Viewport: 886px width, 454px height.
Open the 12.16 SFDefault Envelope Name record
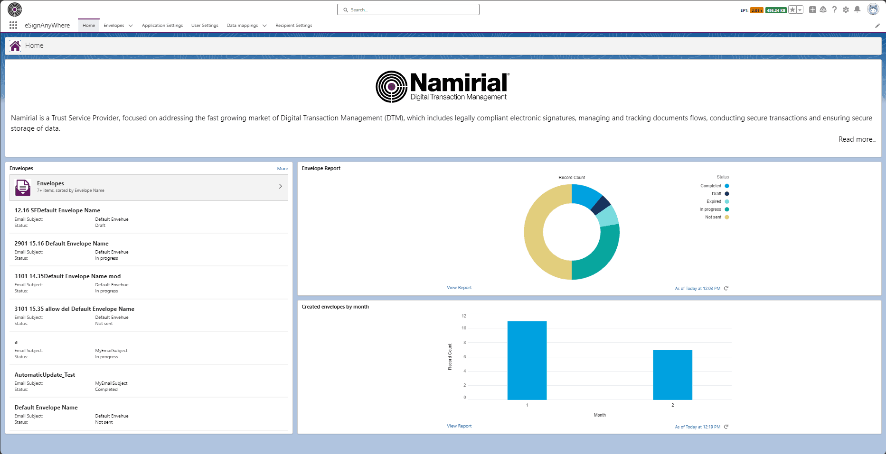pos(57,210)
